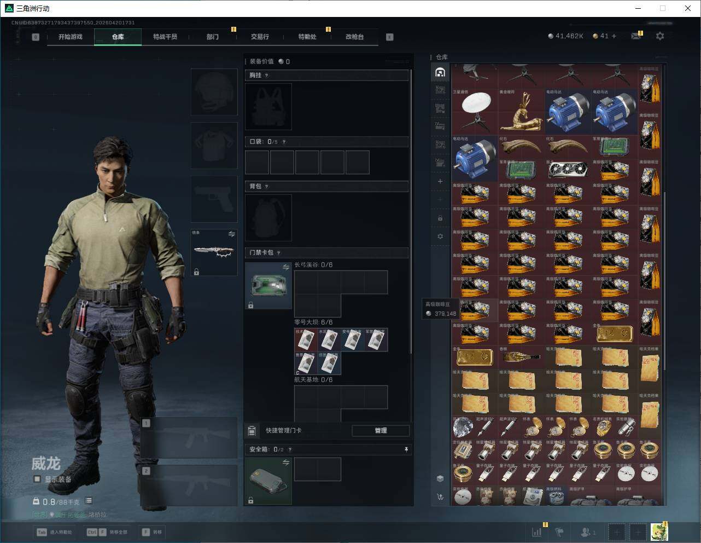Select the golden deer statue item
Screen dimensions: 701x543
(x=521, y=112)
